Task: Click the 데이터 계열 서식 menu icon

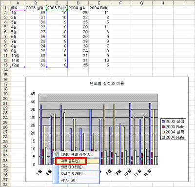Action: 56,154
